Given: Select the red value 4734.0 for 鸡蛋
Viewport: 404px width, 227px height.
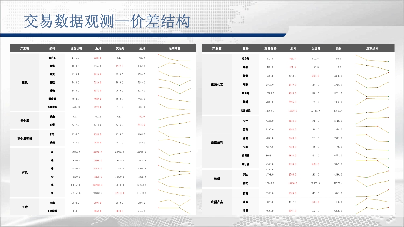Looking at the screenshot, I should (x=315, y=202).
